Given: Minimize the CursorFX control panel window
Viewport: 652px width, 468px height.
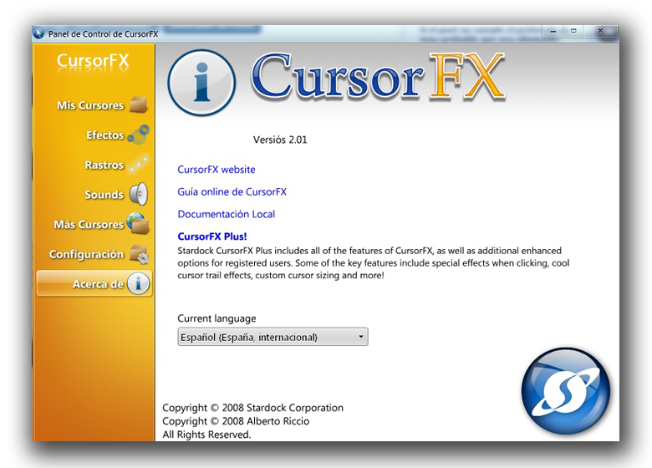Looking at the screenshot, I should 553,31.
